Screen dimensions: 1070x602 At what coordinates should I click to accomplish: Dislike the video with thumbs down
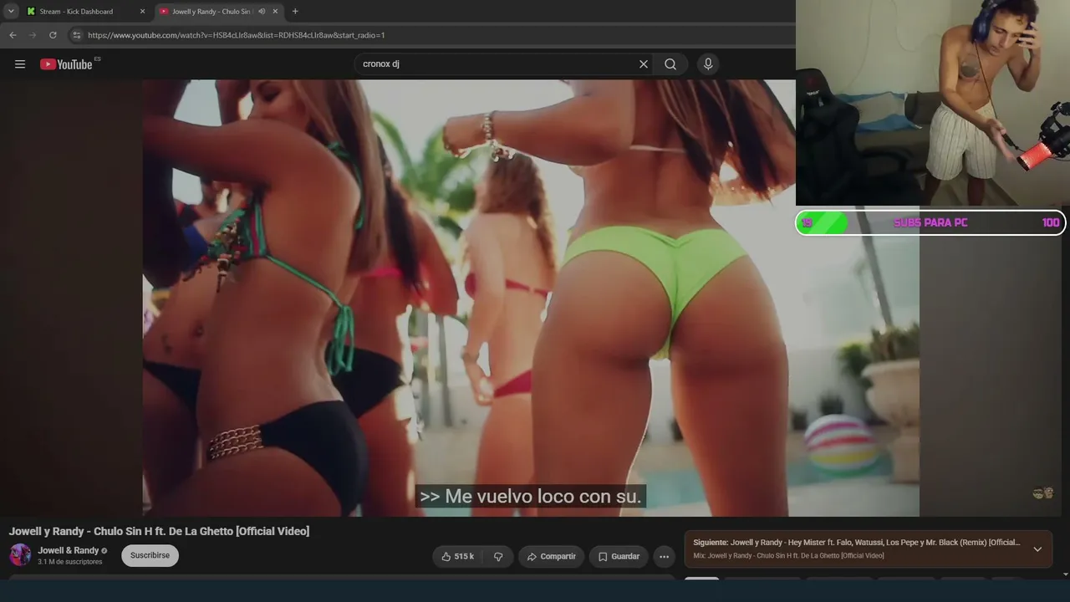click(x=498, y=556)
